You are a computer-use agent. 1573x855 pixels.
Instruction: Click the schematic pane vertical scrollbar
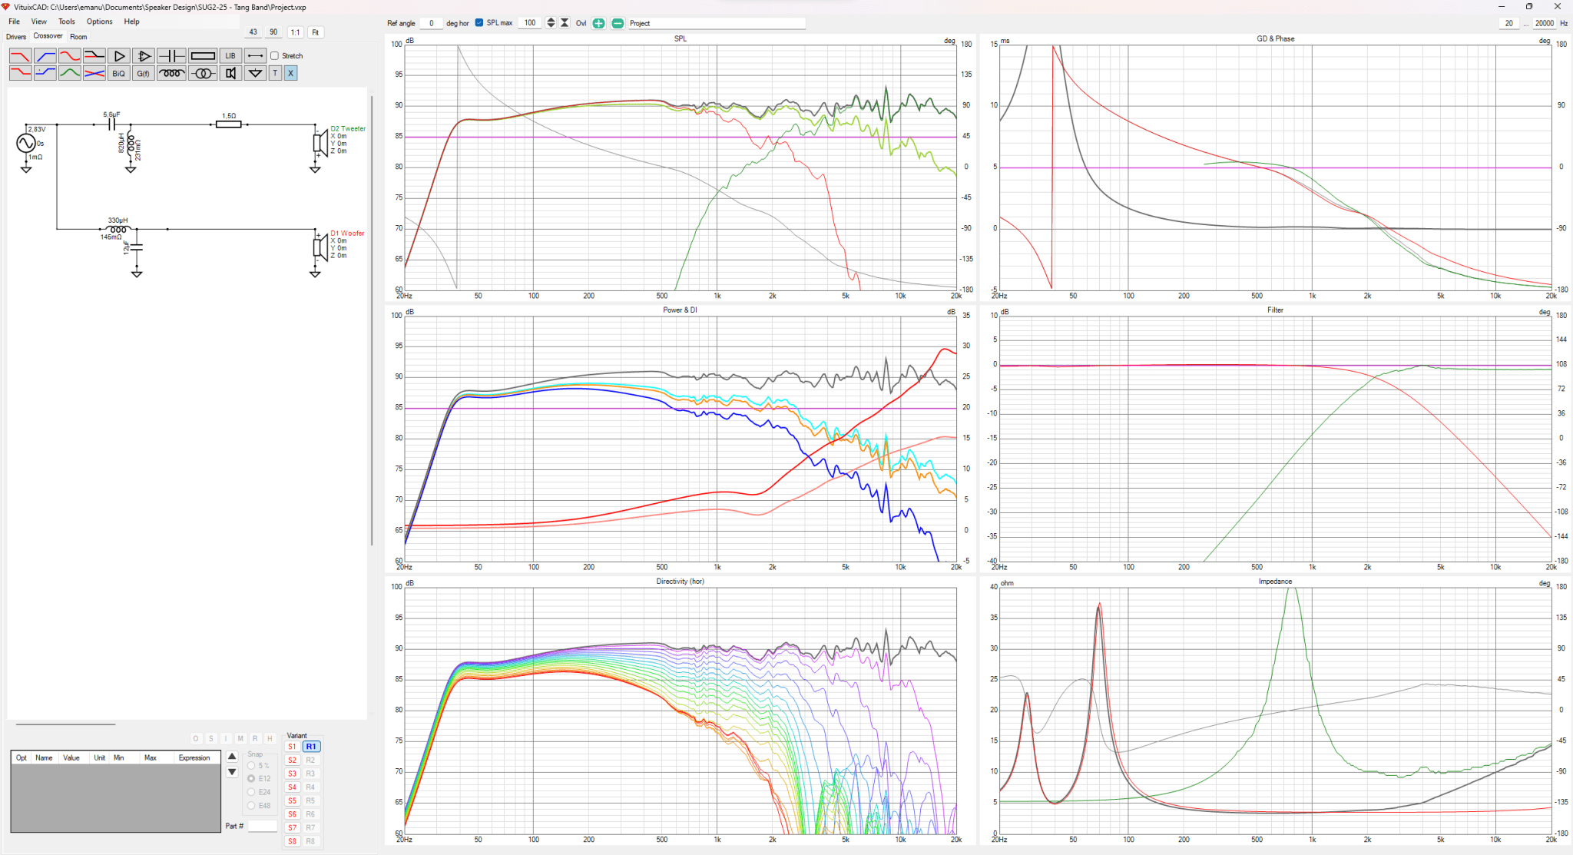[x=373, y=321]
